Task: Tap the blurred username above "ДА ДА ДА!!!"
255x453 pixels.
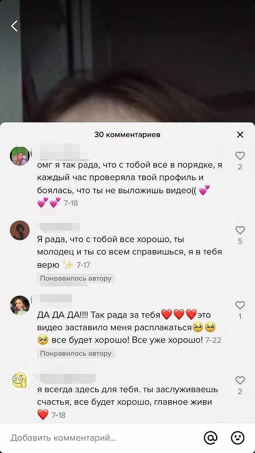Action: [x=54, y=300]
